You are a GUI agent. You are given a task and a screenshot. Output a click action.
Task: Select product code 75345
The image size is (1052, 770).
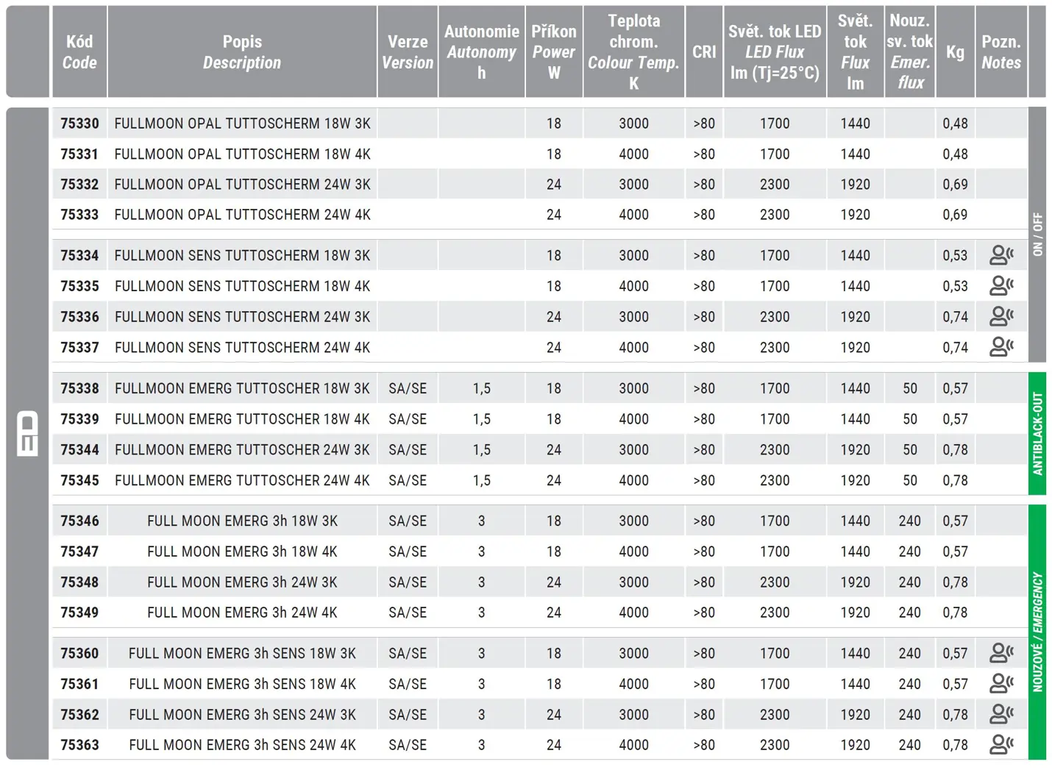click(79, 480)
